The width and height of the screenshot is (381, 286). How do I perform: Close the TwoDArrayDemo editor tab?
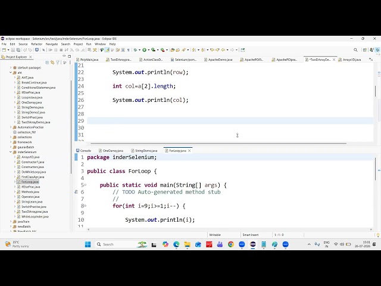coord(334,60)
